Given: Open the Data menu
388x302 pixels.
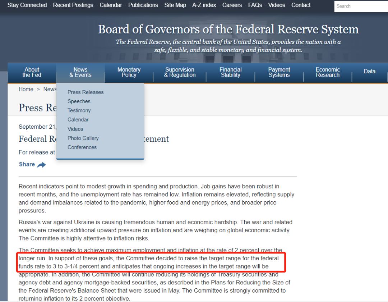Looking at the screenshot, I should tap(369, 72).
